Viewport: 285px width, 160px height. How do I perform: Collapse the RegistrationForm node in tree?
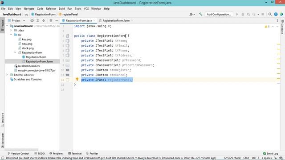[15, 52]
